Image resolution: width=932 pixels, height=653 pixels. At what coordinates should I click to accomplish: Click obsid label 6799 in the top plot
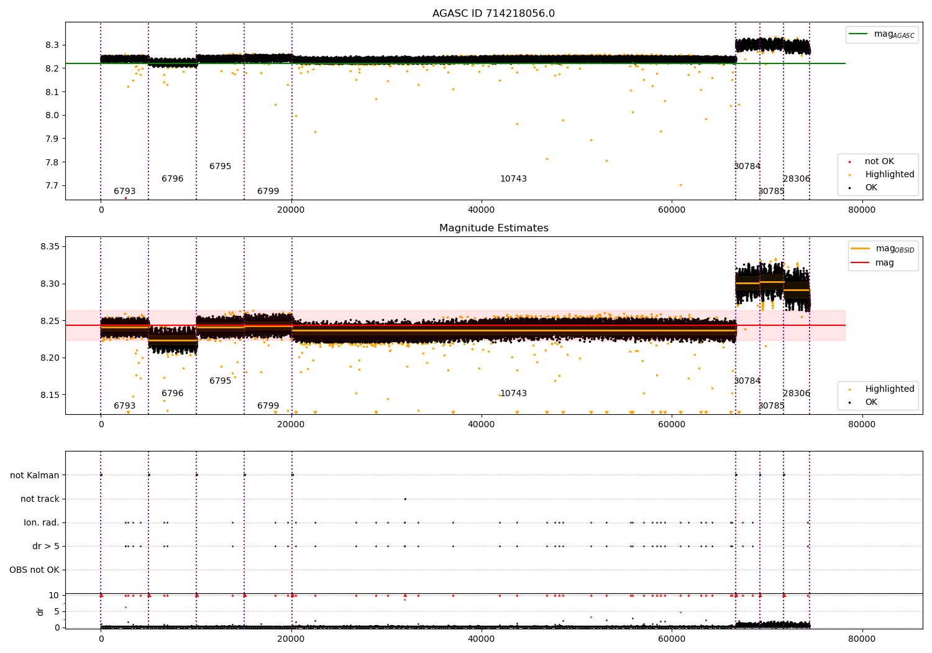click(268, 192)
